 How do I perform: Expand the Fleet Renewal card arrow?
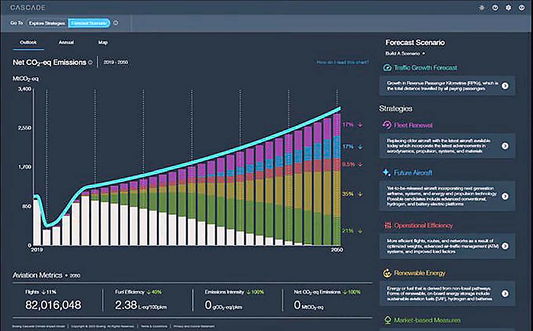[505, 145]
